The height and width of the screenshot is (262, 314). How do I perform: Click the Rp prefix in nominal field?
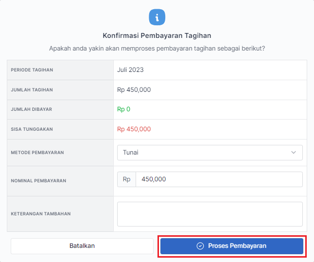pyautogui.click(x=126, y=179)
